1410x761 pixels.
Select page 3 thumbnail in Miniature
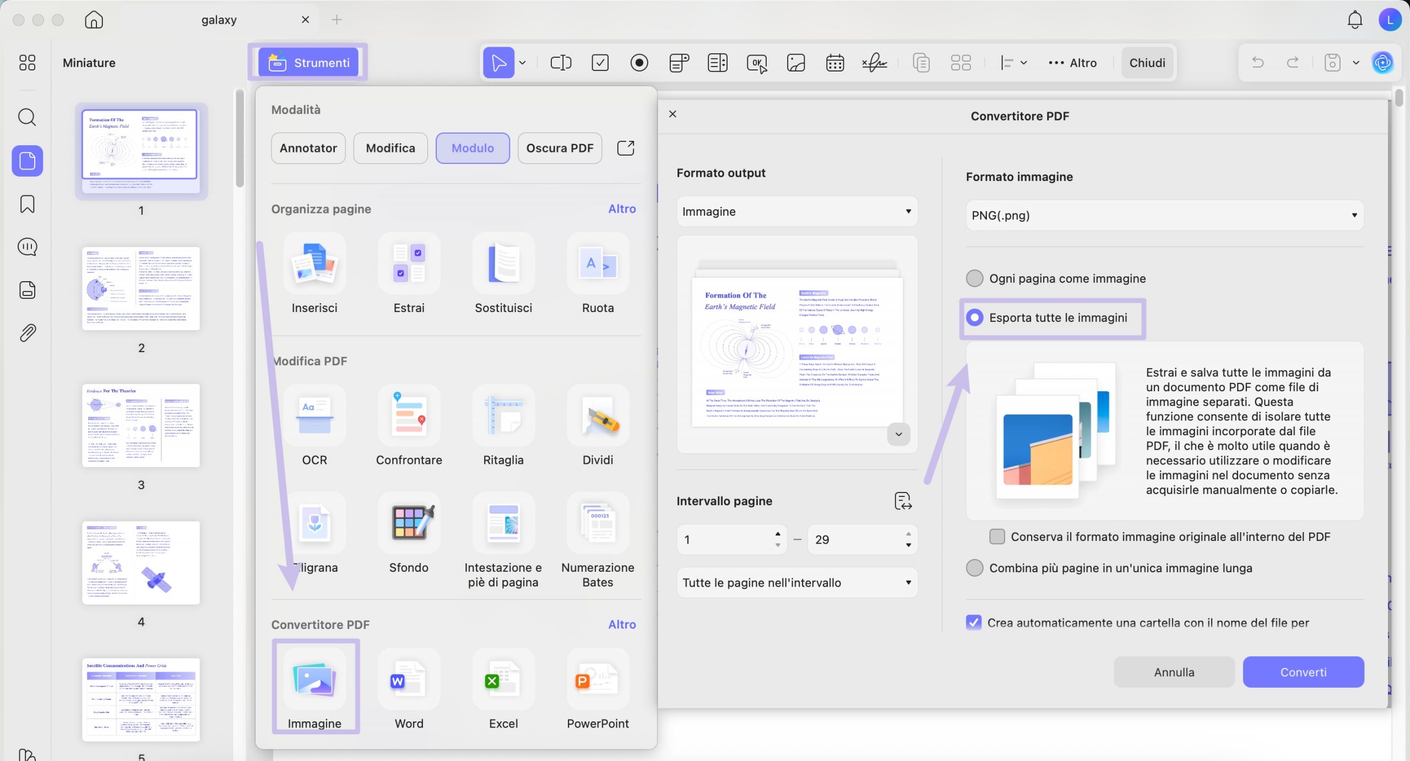point(141,425)
